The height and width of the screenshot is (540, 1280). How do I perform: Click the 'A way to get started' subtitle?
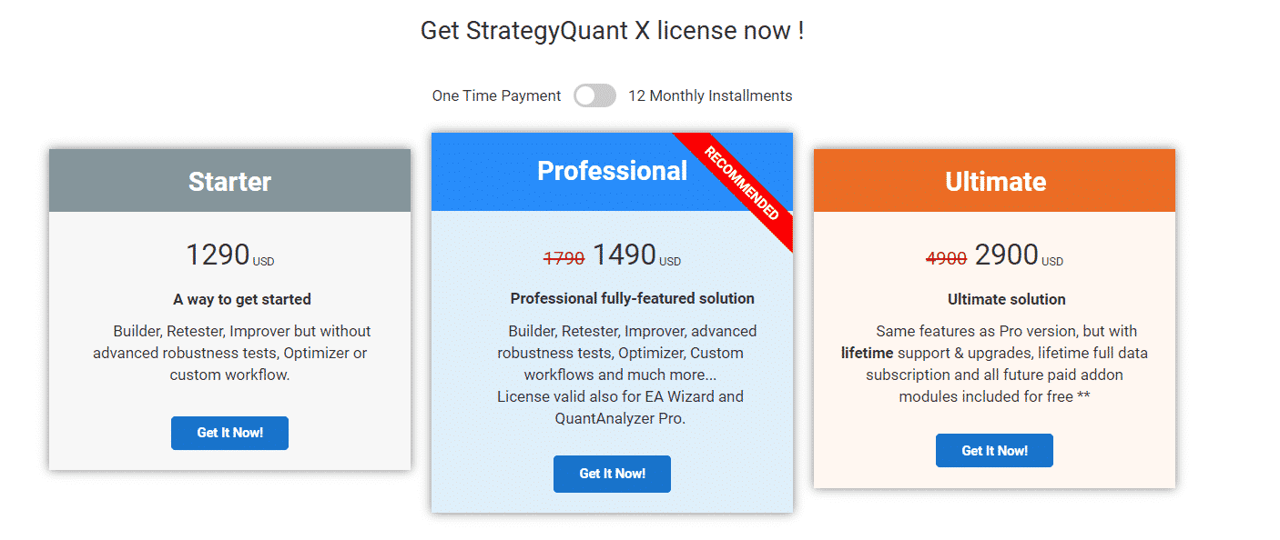242,299
